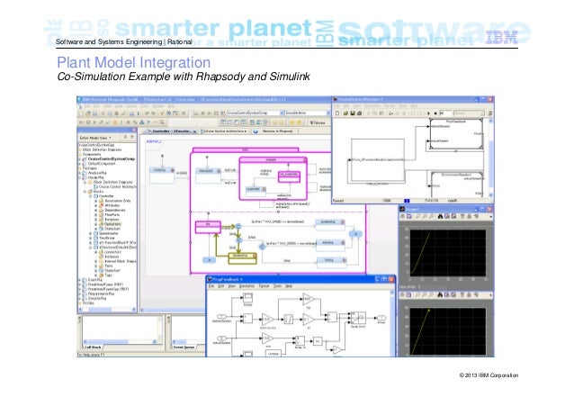Select integrator block in PropFeedback diagram
This screenshot has height=406, width=574.
289,319
